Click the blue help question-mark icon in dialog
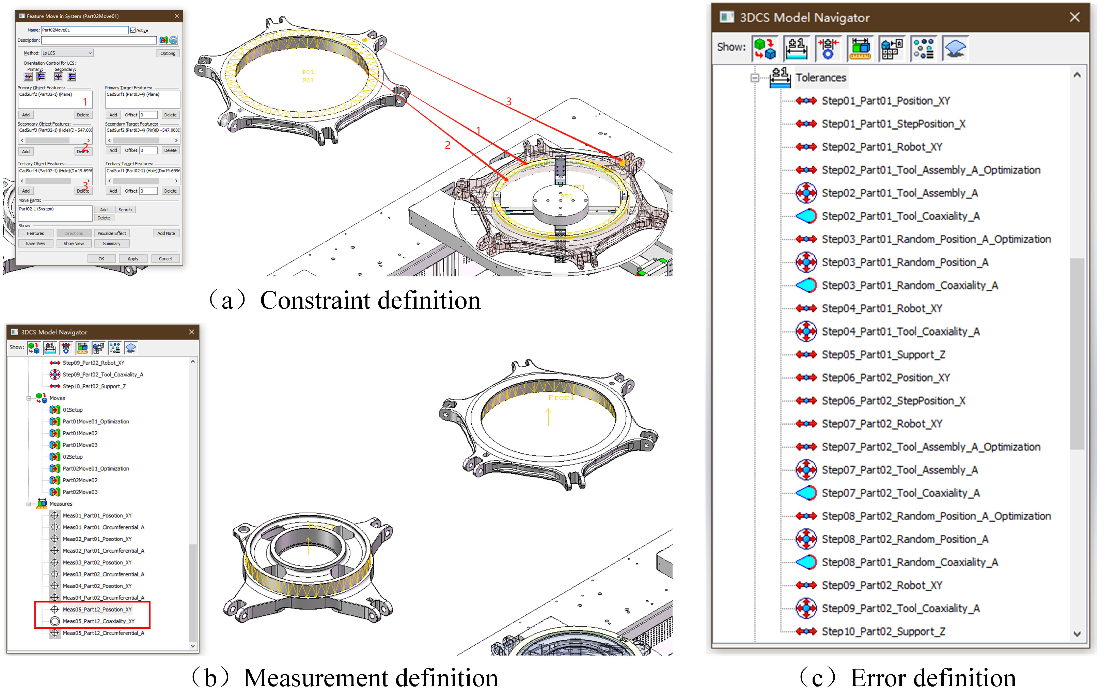The image size is (1100, 692). point(174,40)
